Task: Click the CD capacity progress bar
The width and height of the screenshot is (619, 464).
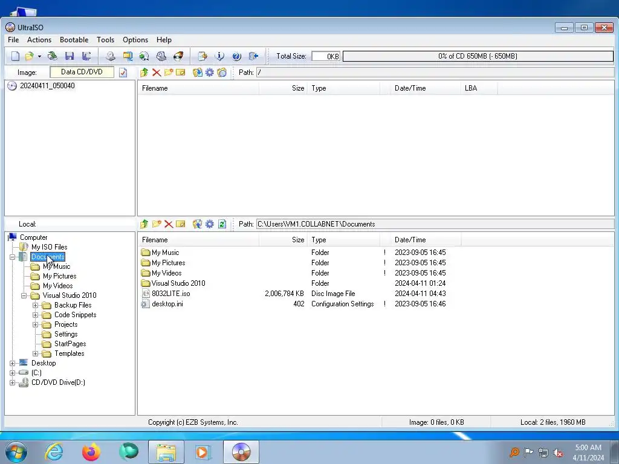Action: coord(478,56)
